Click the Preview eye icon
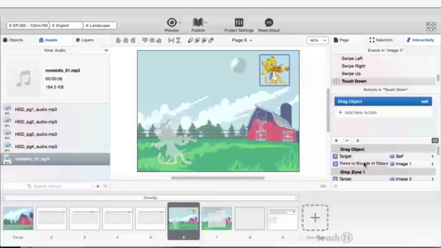The height and width of the screenshot is (248, 441). [x=172, y=22]
